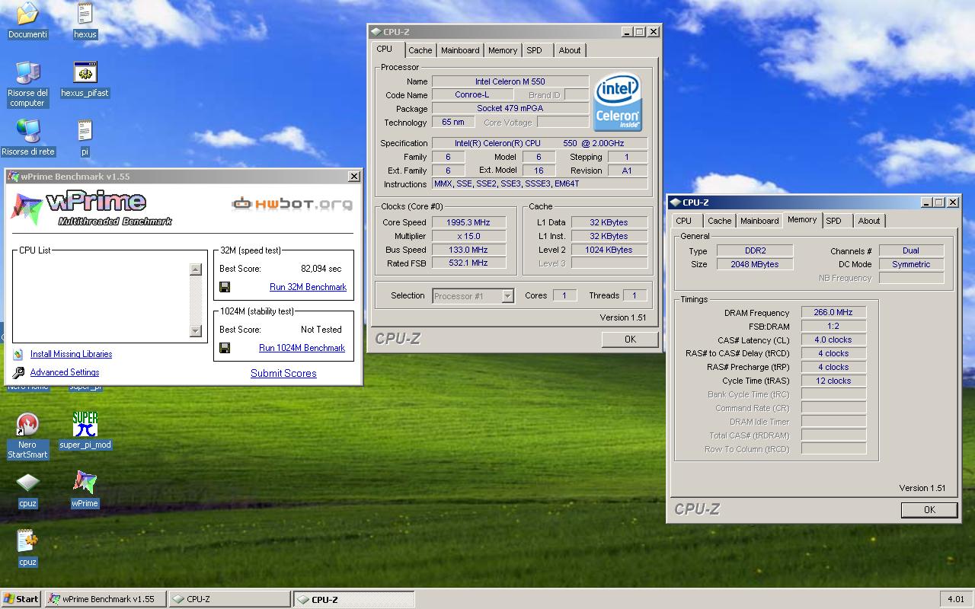Click the CAS# Latency 4.0 clocks field

tap(833, 340)
